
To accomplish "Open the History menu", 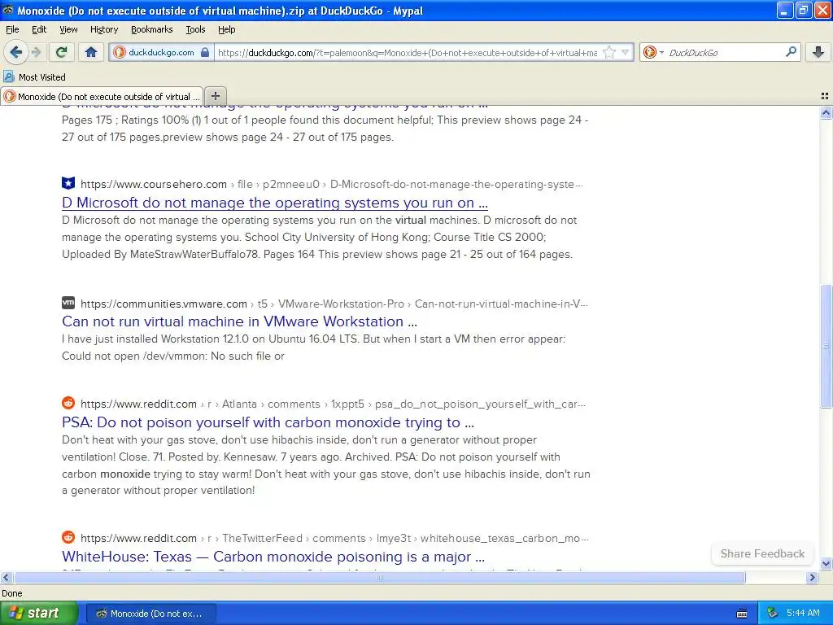I will pos(103,29).
